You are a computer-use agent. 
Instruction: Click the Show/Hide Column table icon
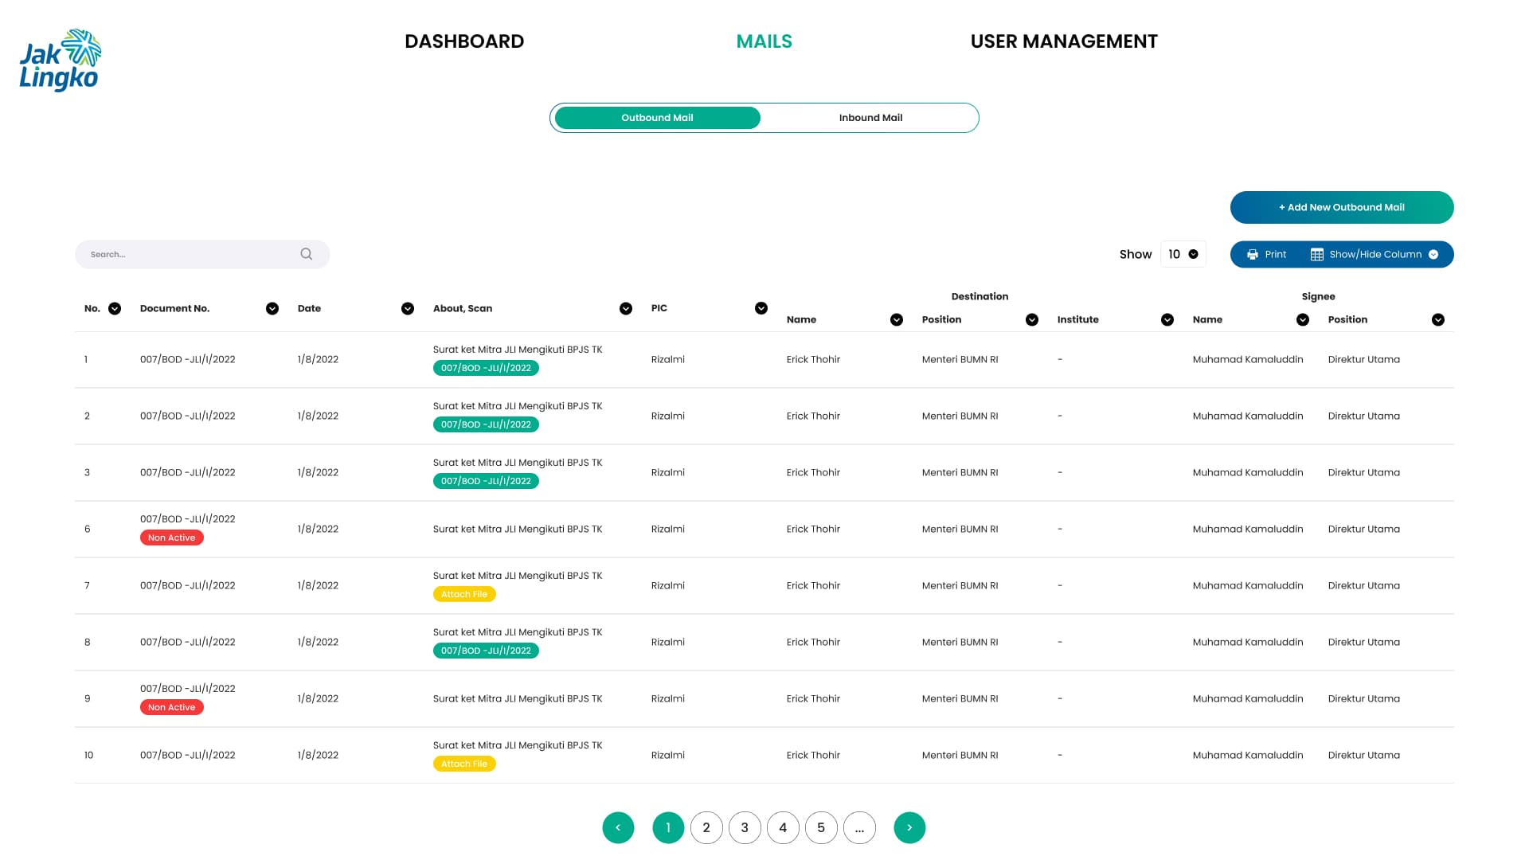click(1317, 255)
